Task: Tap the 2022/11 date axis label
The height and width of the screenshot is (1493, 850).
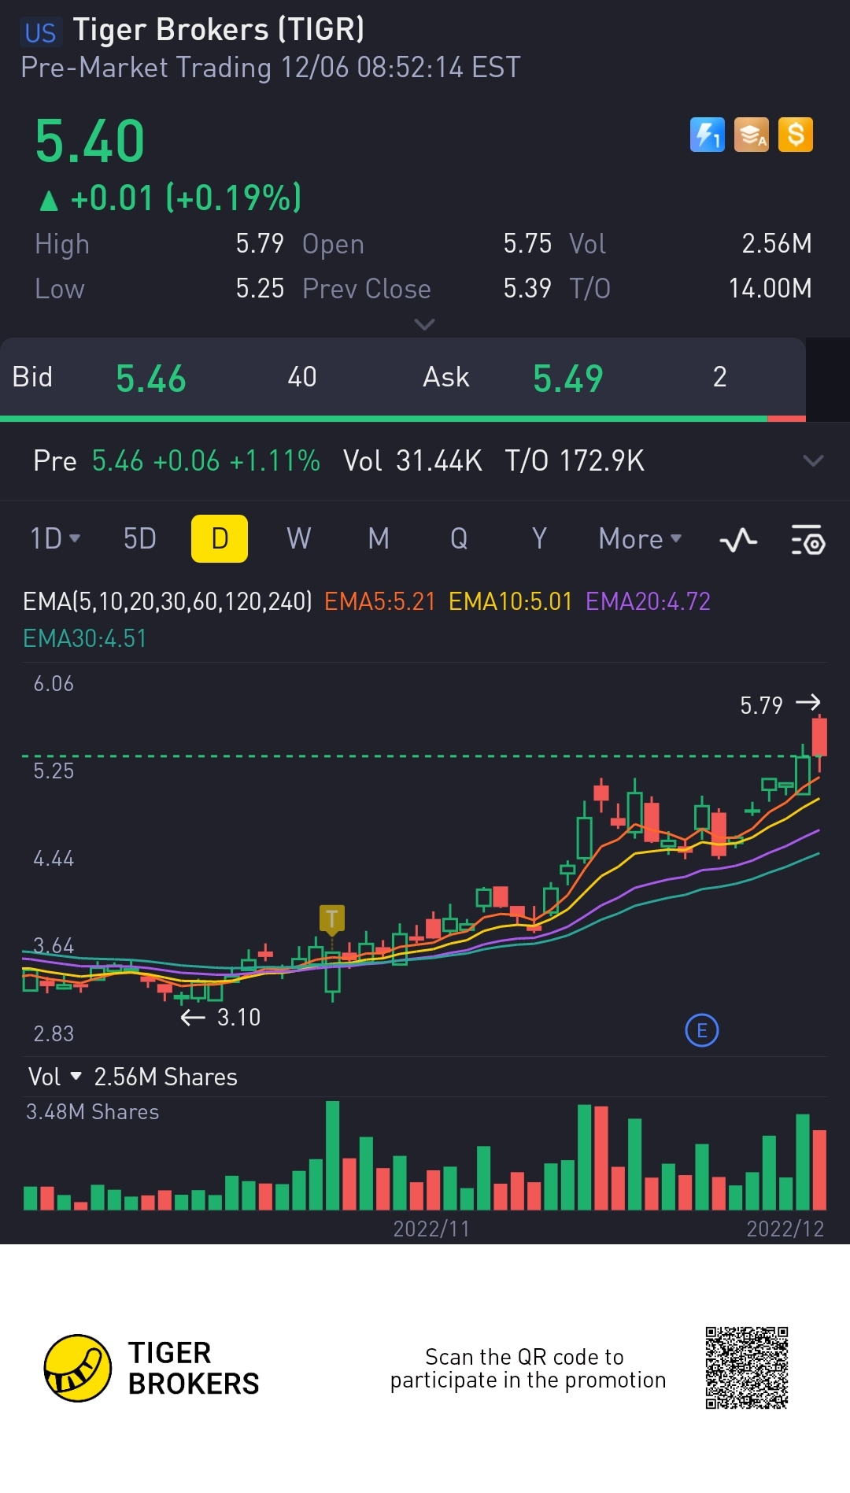Action: click(x=431, y=1229)
